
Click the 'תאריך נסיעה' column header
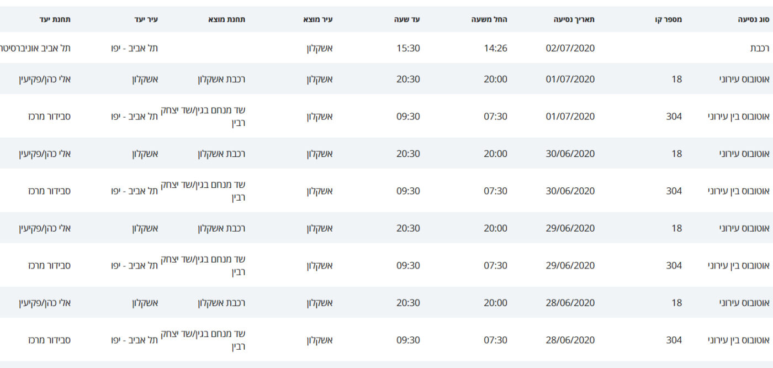574,19
